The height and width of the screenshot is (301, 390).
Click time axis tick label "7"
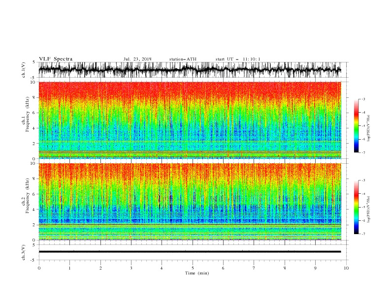254,268
